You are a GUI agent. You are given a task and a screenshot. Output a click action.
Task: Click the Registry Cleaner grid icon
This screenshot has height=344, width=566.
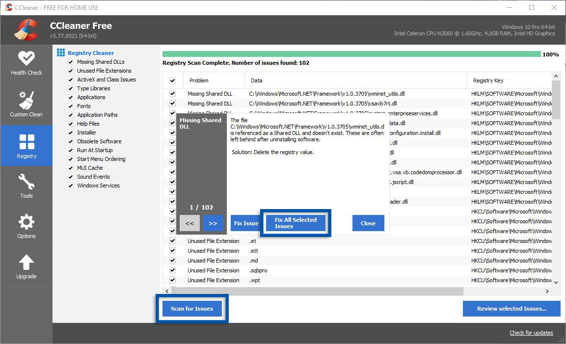(x=60, y=53)
